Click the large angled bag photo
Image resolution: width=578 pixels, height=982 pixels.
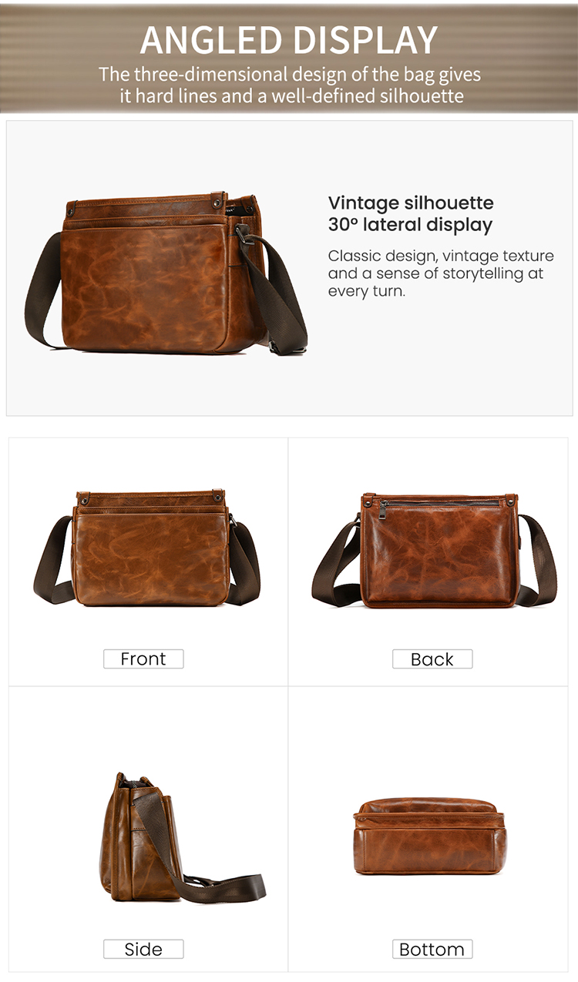click(x=166, y=274)
